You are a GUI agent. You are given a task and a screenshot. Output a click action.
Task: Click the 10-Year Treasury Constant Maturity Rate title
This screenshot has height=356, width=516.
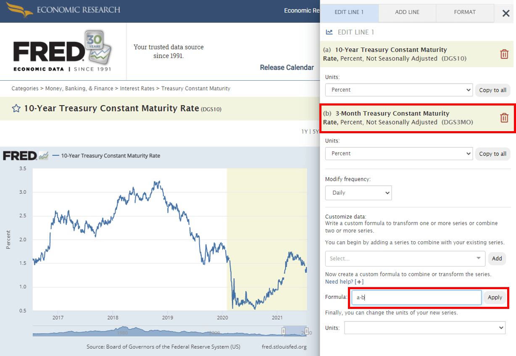coord(111,108)
